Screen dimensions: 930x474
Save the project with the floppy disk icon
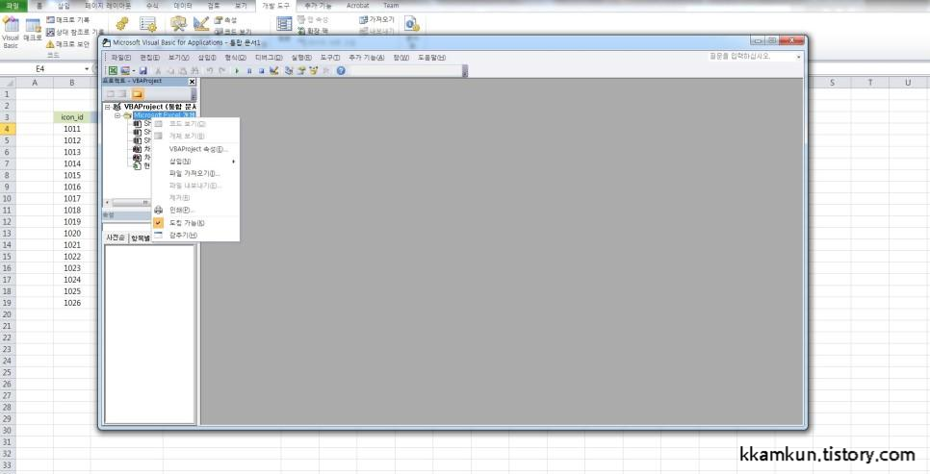tap(142, 70)
